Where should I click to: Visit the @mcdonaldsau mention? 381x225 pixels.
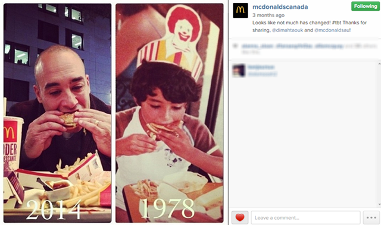pos(332,30)
